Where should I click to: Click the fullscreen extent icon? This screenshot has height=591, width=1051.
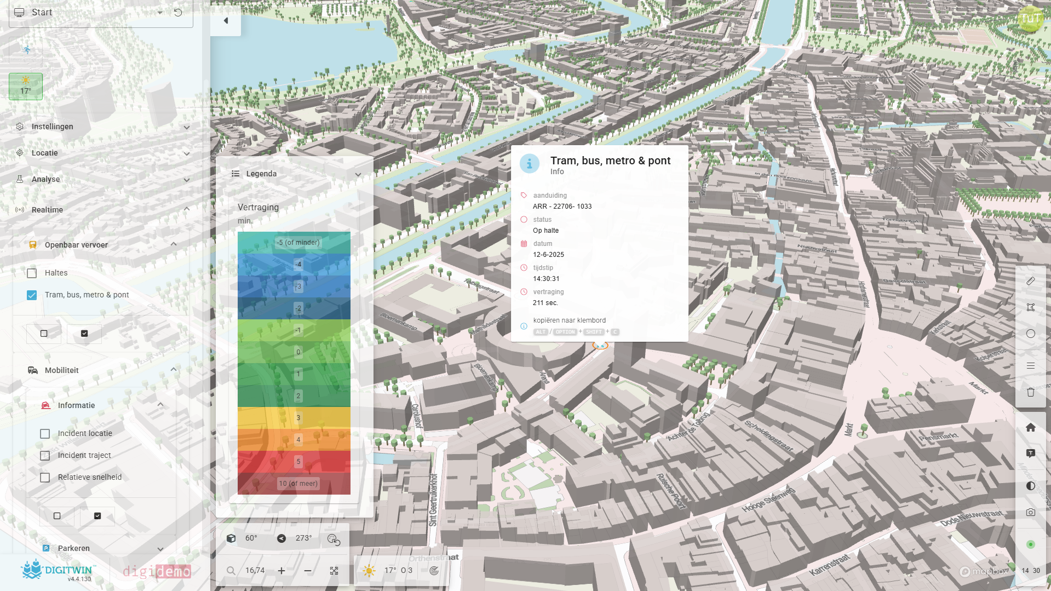[334, 571]
